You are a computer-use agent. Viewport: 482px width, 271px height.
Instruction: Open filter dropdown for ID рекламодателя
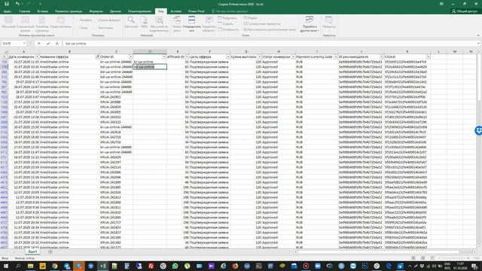coord(382,57)
